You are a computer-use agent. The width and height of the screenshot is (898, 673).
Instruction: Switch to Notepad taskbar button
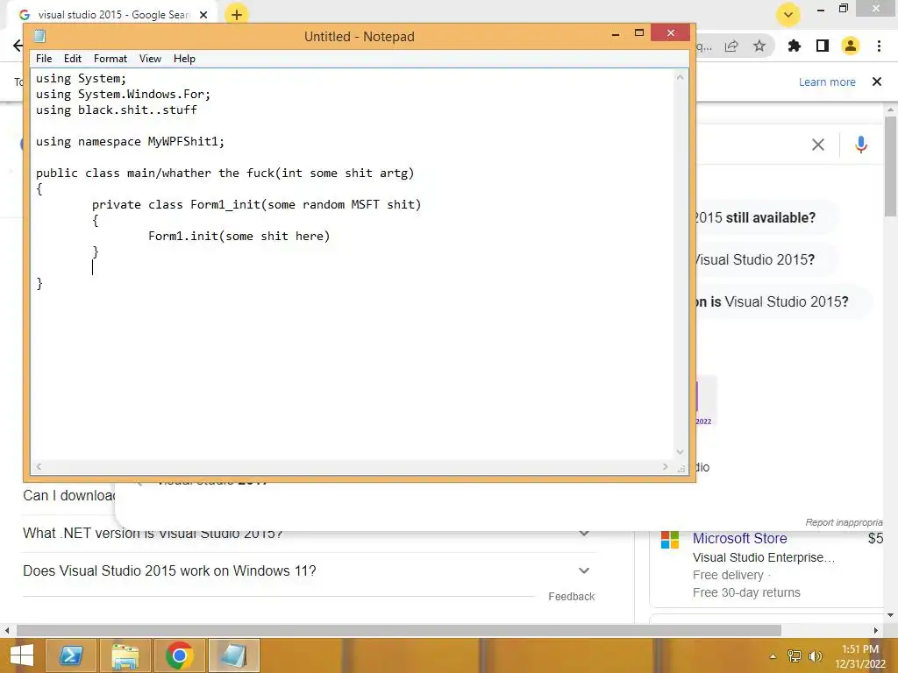[234, 655]
